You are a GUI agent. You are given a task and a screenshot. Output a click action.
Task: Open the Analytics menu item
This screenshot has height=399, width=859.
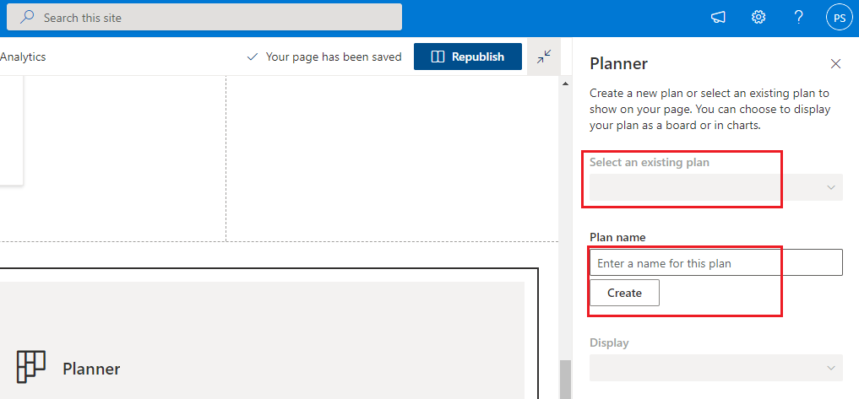23,57
